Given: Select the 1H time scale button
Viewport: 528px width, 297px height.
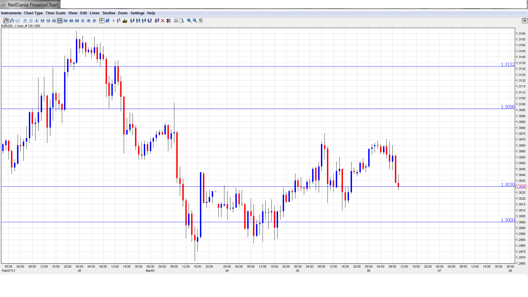Looking at the screenshot, I should pyautogui.click(x=60, y=21).
